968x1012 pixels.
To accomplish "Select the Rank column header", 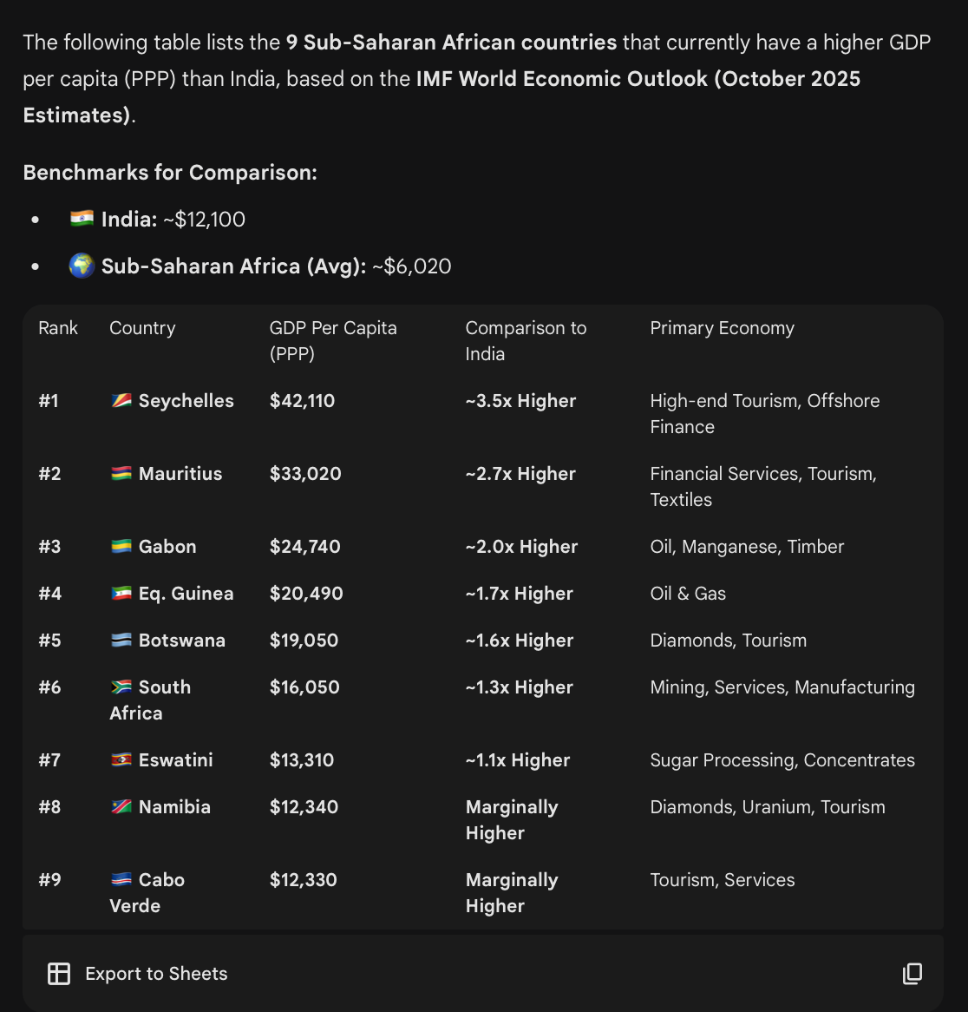I will 58,328.
